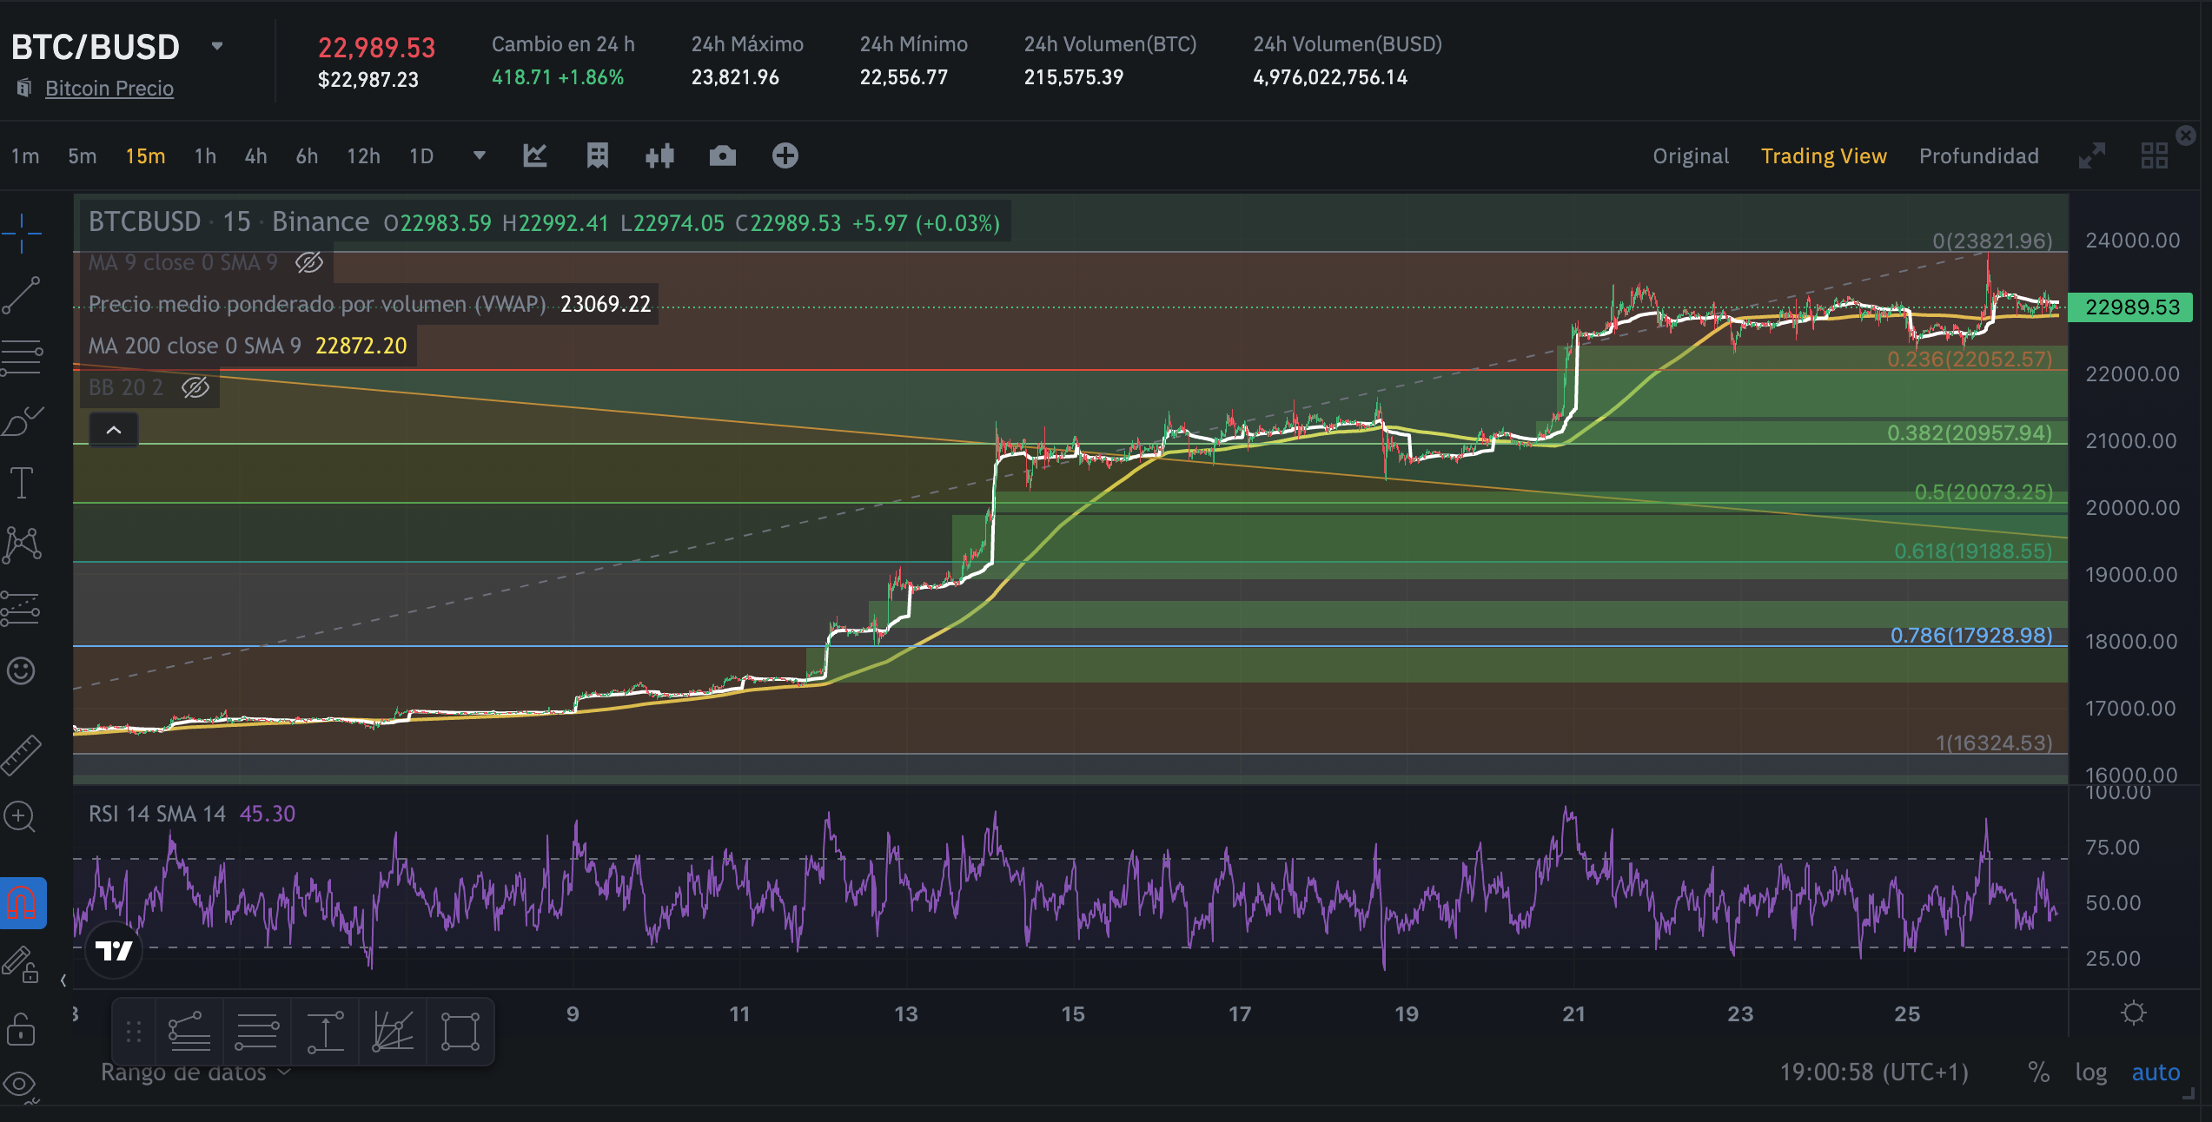Toggle log scale mode
The image size is (2212, 1122).
[x=2091, y=1072]
